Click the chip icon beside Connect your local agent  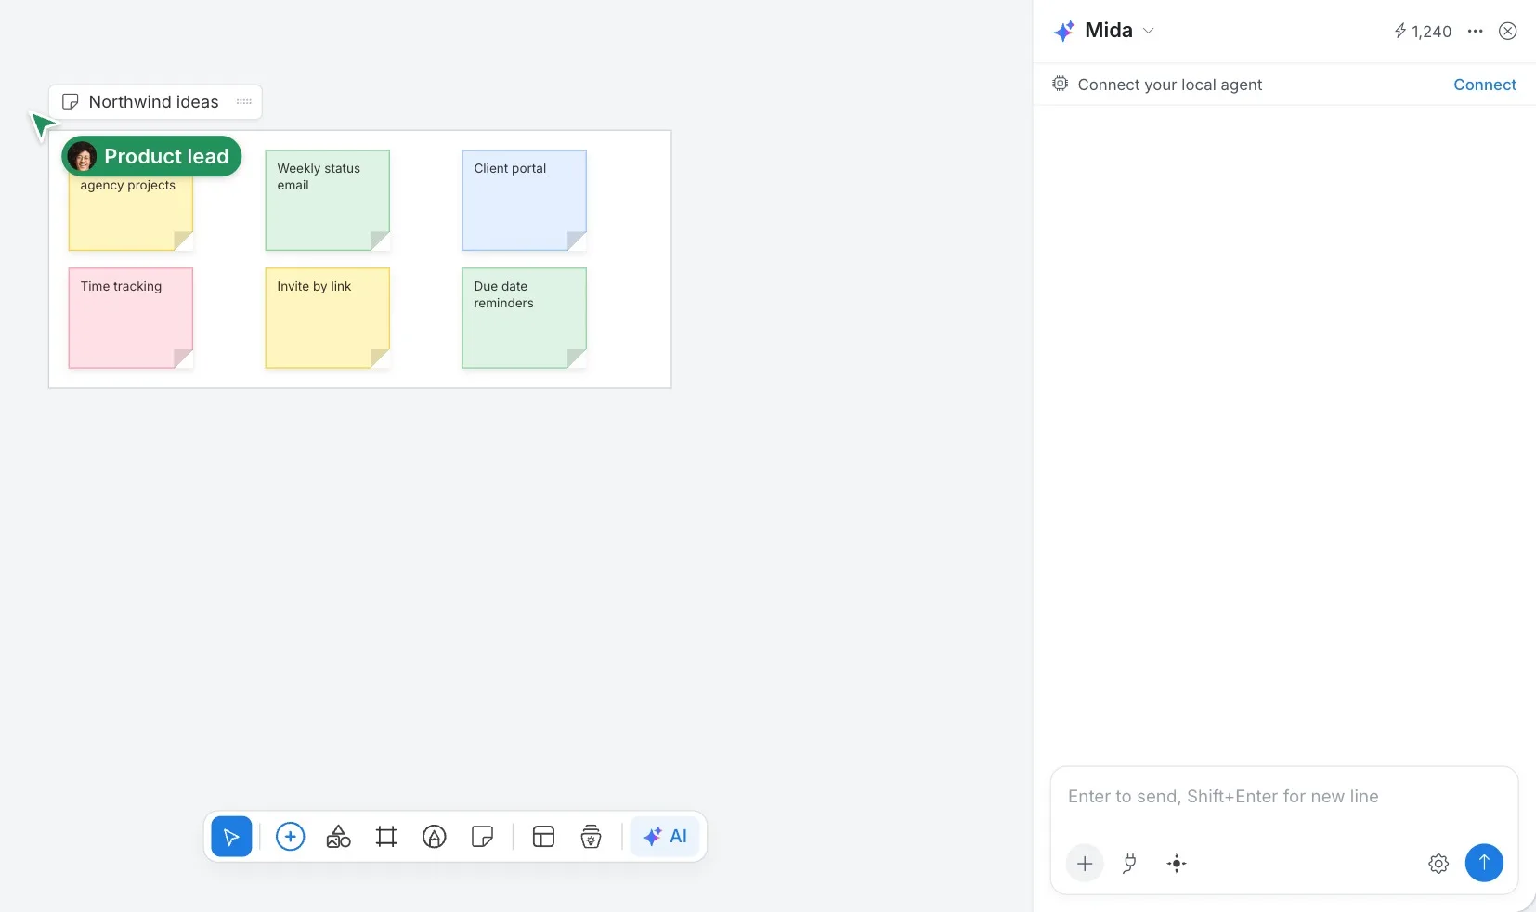click(x=1060, y=84)
